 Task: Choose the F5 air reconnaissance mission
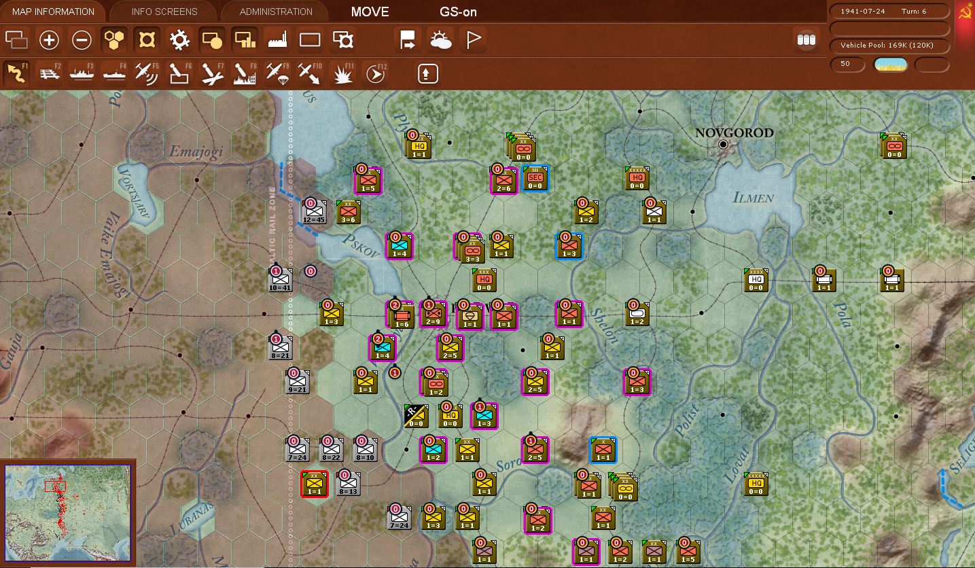[146, 73]
